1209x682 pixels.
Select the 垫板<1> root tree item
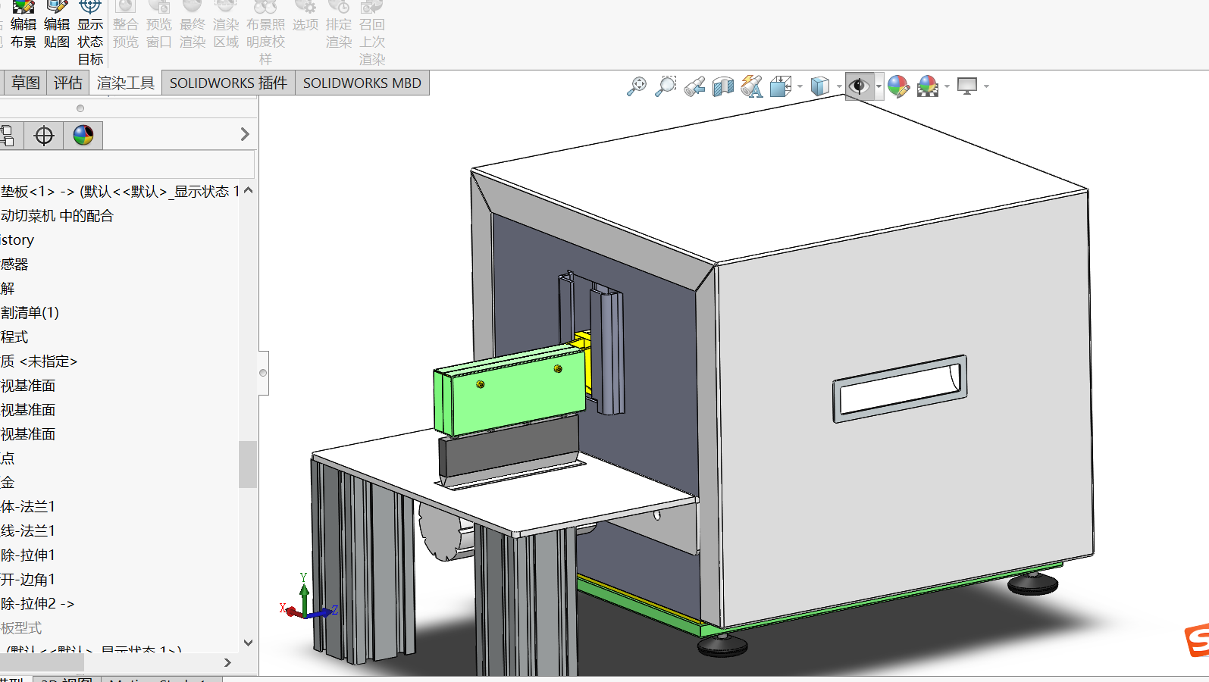click(120, 192)
